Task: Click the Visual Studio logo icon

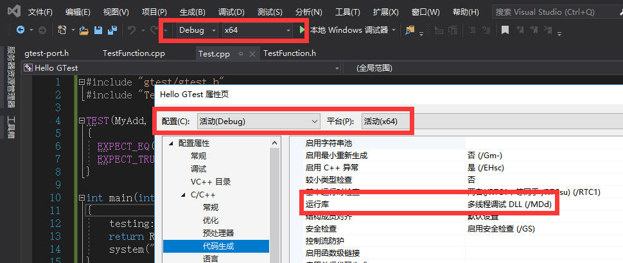Action: pyautogui.click(x=13, y=12)
